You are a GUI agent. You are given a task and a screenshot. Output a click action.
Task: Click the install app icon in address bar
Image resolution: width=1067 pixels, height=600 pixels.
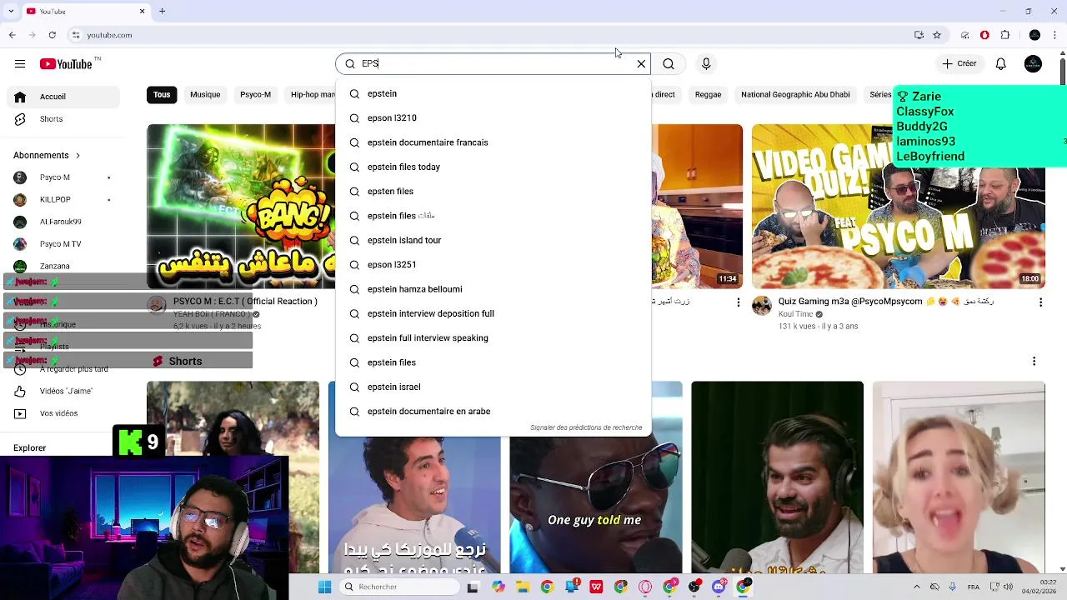click(919, 35)
